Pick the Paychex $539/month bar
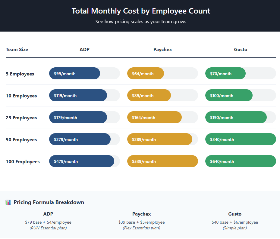Image resolution: width=280 pixels, height=239 pixels. pos(162,161)
